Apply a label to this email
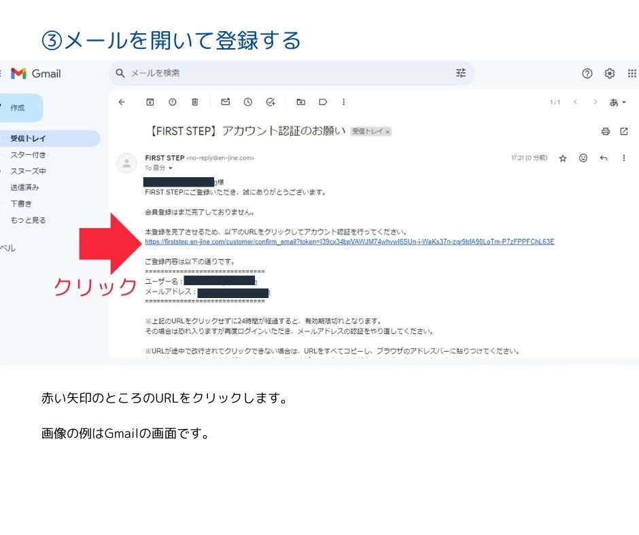 (x=323, y=103)
